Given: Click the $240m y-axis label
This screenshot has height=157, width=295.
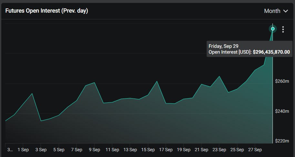Looking at the screenshot, I should [x=282, y=111].
